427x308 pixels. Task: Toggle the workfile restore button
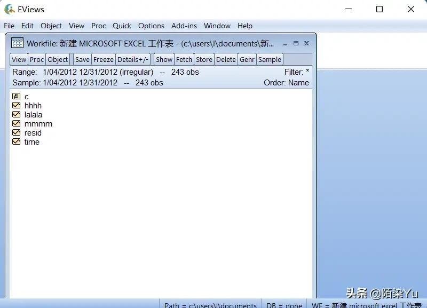pyautogui.click(x=296, y=44)
